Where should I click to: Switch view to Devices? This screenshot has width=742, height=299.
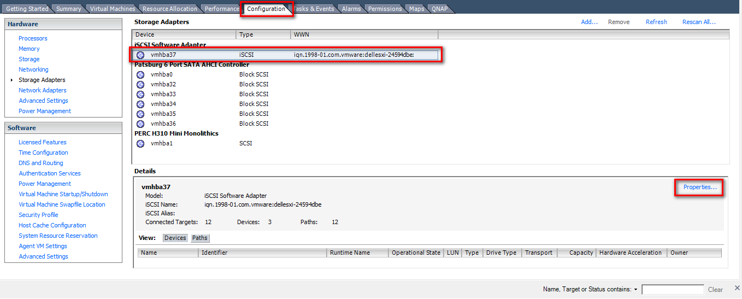[175, 238]
